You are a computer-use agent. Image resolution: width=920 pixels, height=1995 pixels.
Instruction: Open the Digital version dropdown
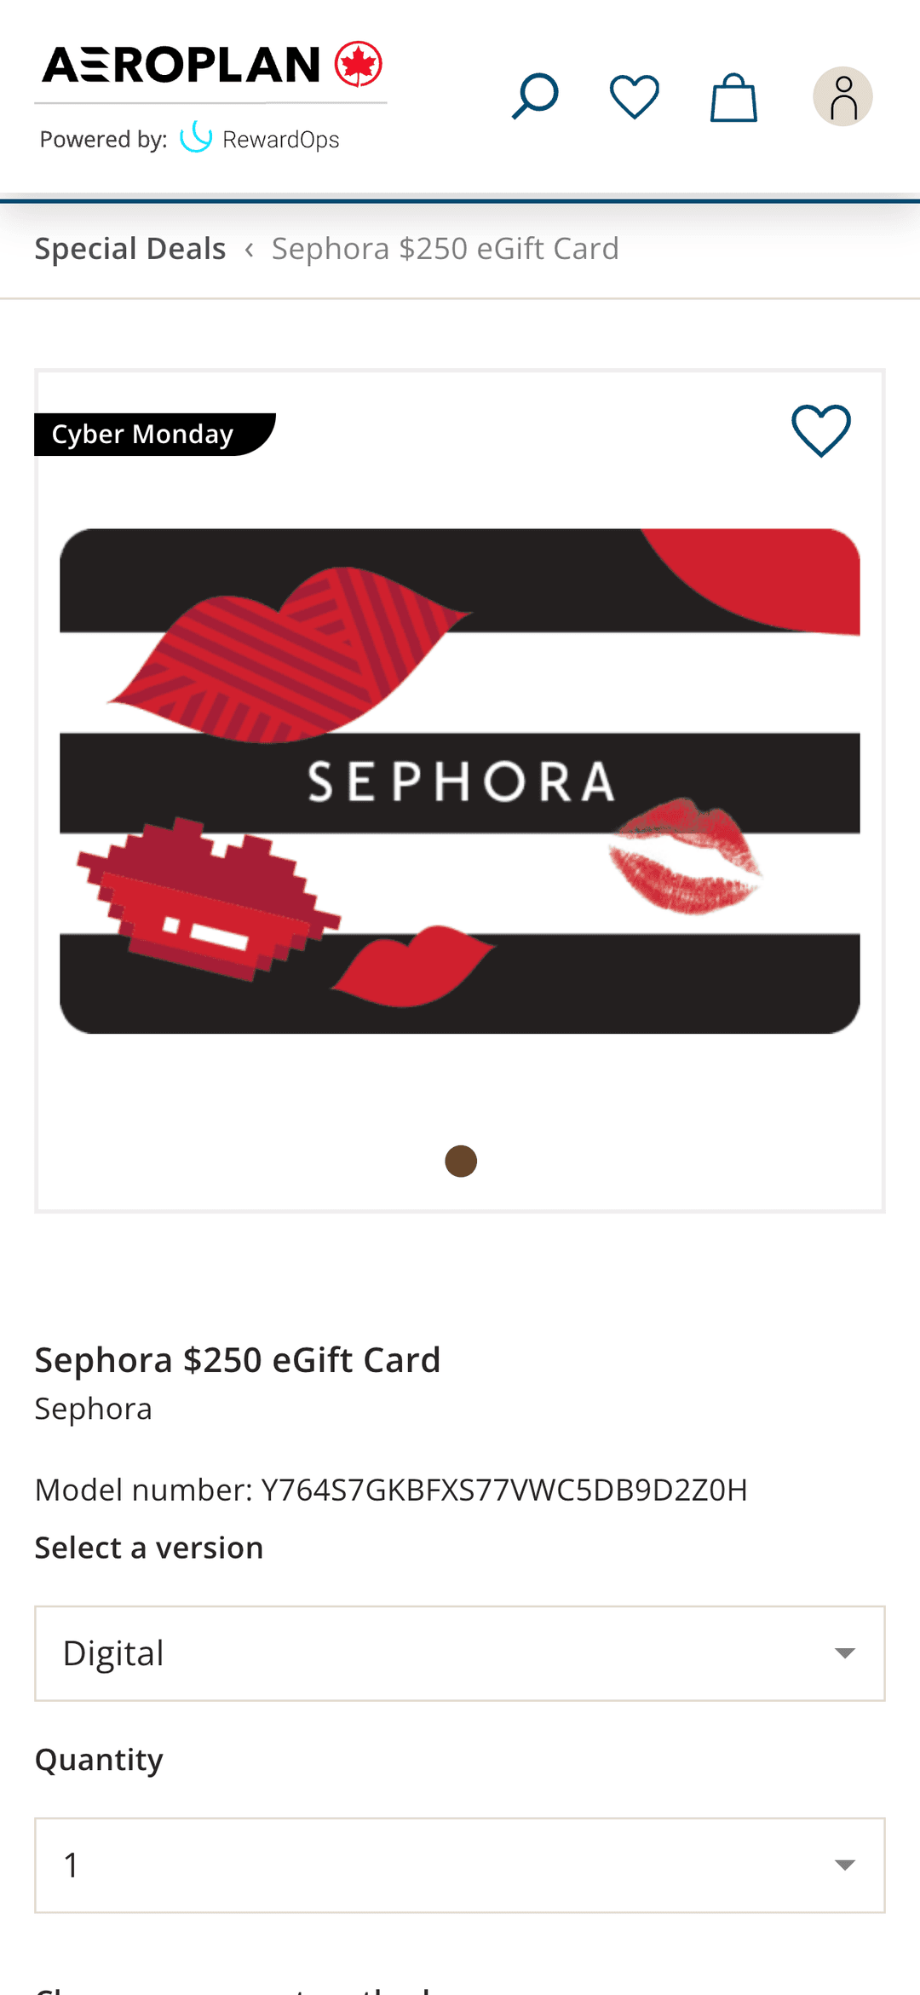pyautogui.click(x=460, y=1653)
